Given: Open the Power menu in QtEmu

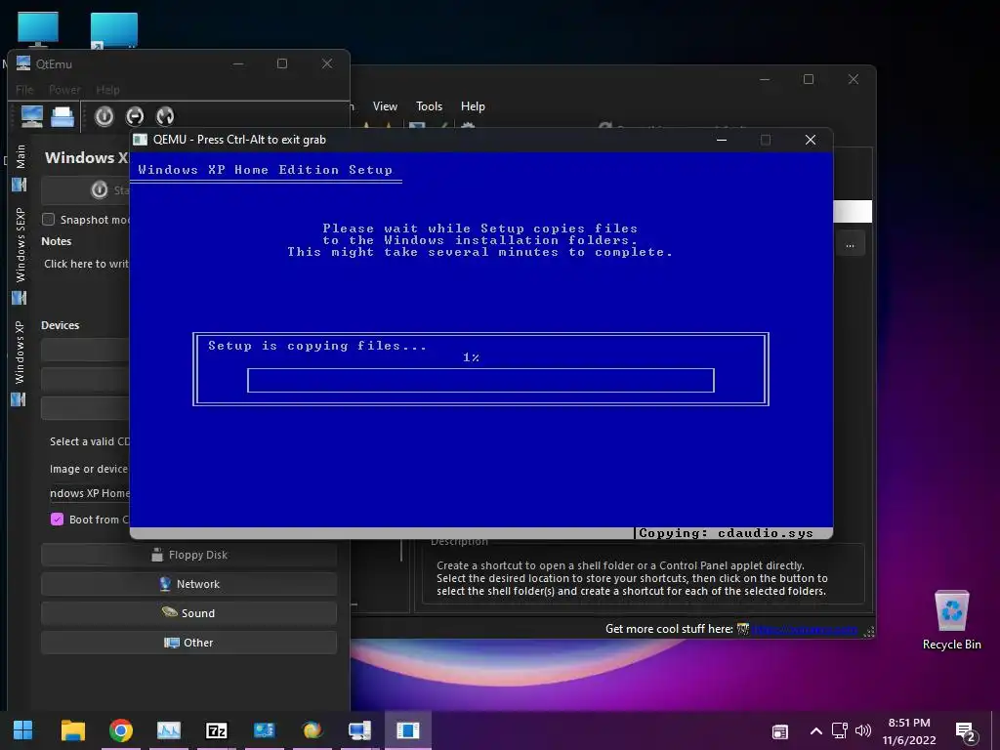Looking at the screenshot, I should [64, 90].
